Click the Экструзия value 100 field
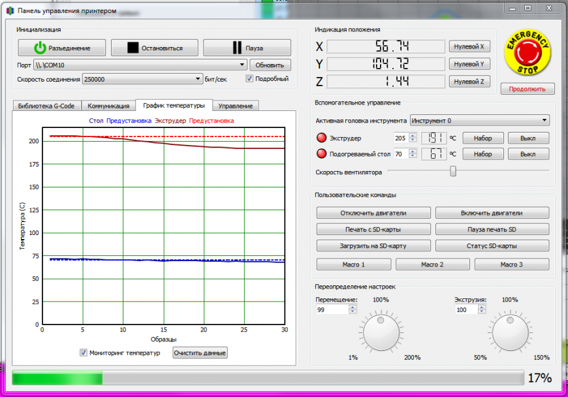This screenshot has width=568, height=397. pos(467,310)
